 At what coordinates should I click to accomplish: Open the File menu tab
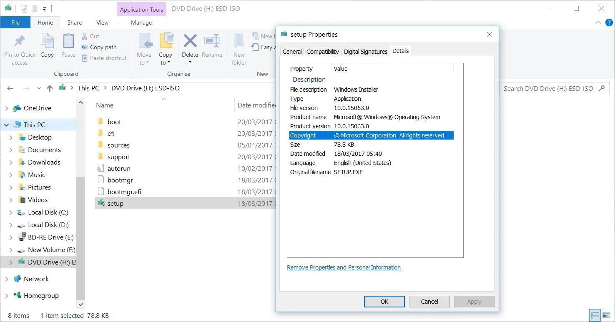coord(15,22)
